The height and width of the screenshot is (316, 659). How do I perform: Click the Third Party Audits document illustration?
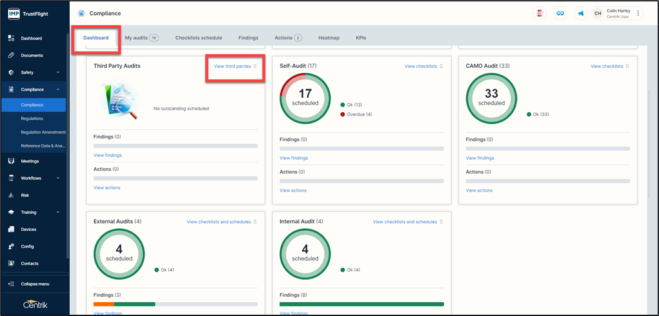pos(119,100)
